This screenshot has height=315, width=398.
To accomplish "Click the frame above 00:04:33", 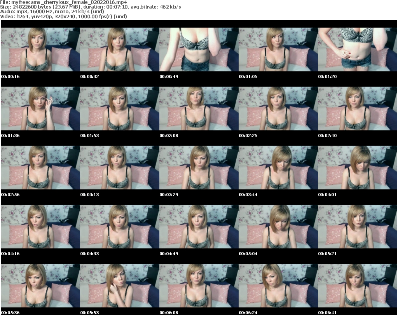I will [x=120, y=227].
